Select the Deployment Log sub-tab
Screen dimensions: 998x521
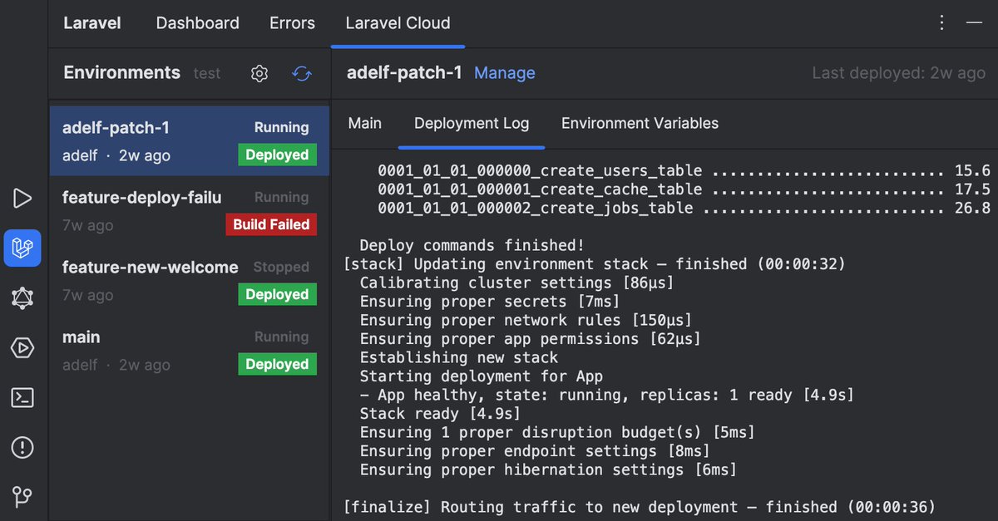472,123
